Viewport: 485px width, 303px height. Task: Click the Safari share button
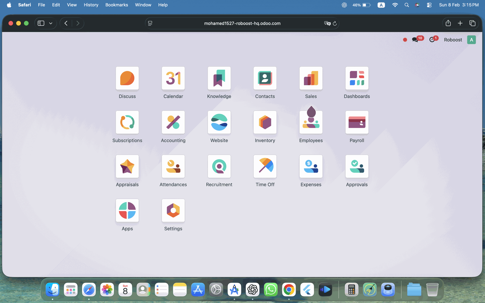pyautogui.click(x=448, y=23)
